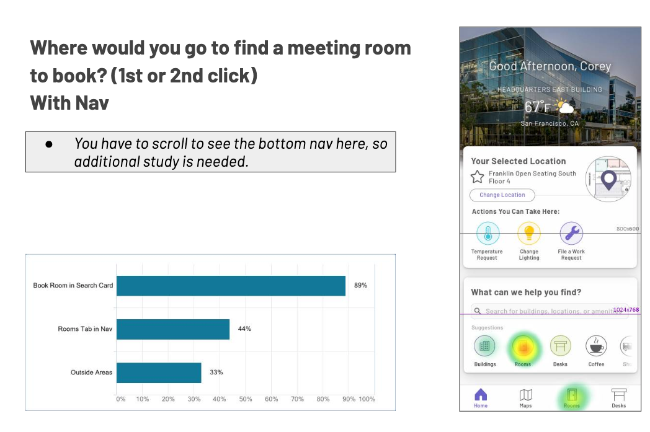Switch to the Maps tab in bottom nav

pyautogui.click(x=525, y=397)
